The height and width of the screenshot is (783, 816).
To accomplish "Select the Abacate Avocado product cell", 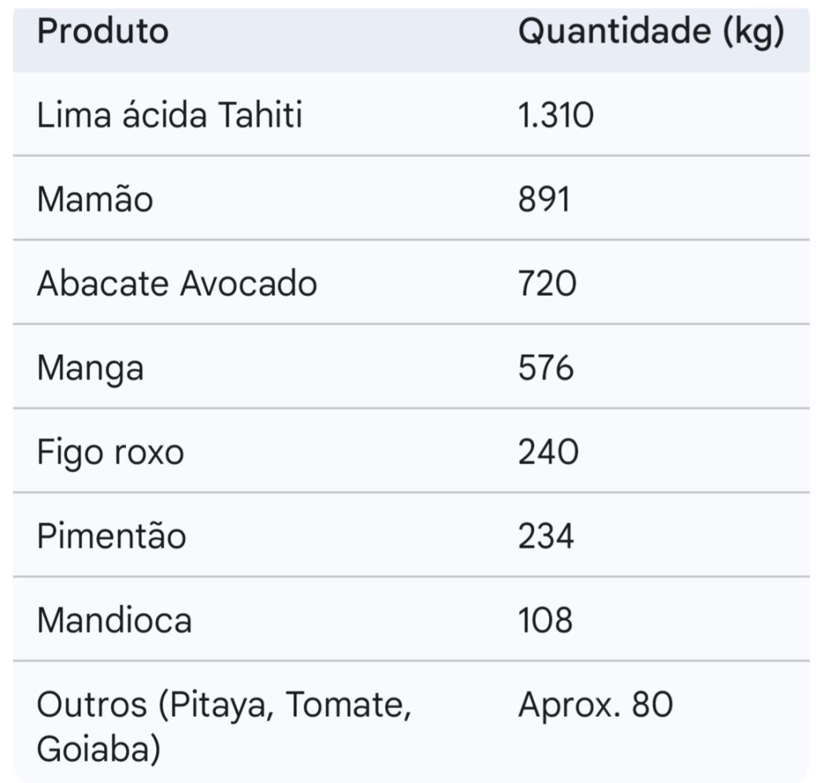I will click(x=177, y=284).
